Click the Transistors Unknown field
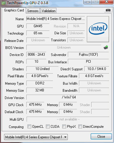 pos(76,40)
